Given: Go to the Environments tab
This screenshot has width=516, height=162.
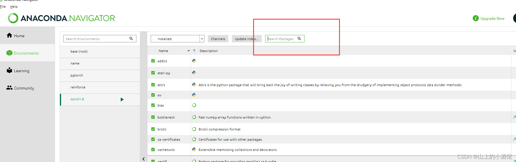Looking at the screenshot, I should click(x=27, y=53).
